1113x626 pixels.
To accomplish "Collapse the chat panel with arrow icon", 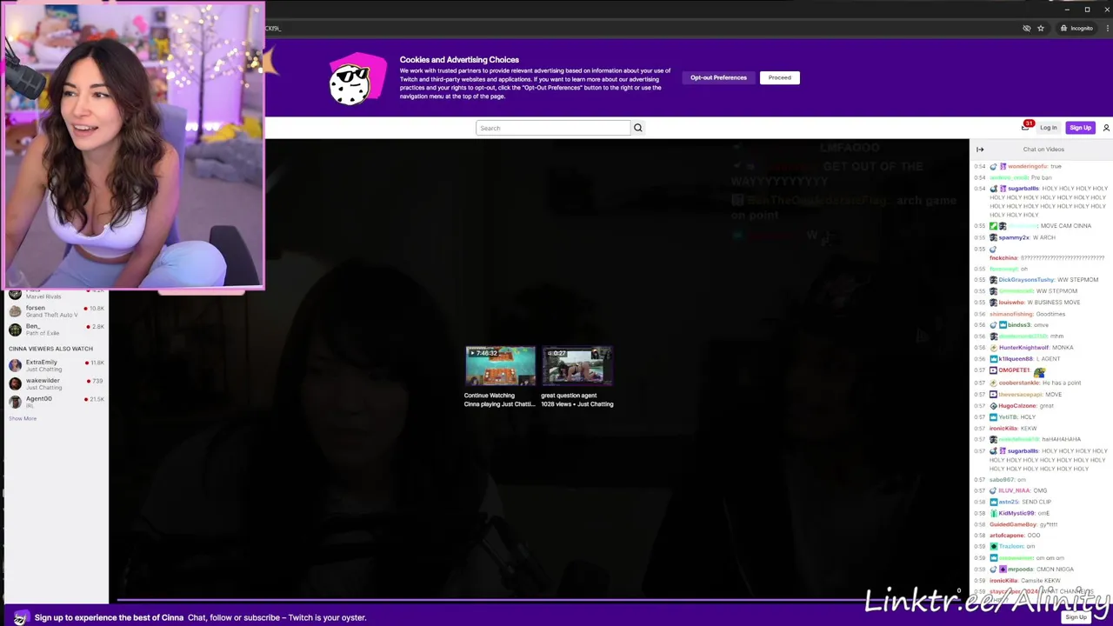I will point(980,150).
